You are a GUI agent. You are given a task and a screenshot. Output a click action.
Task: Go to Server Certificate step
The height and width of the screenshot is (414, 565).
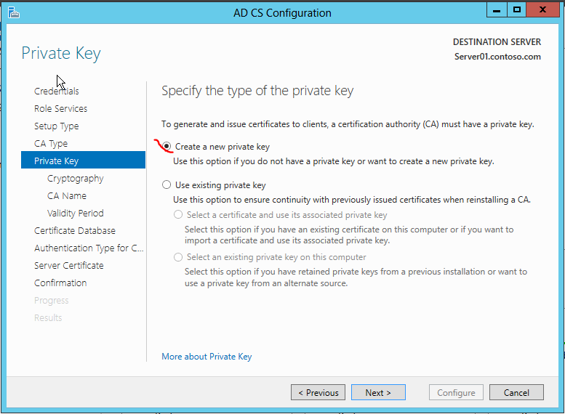(x=69, y=266)
